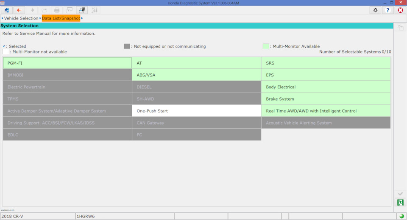
Task: Select the AT system
Action: point(196,63)
